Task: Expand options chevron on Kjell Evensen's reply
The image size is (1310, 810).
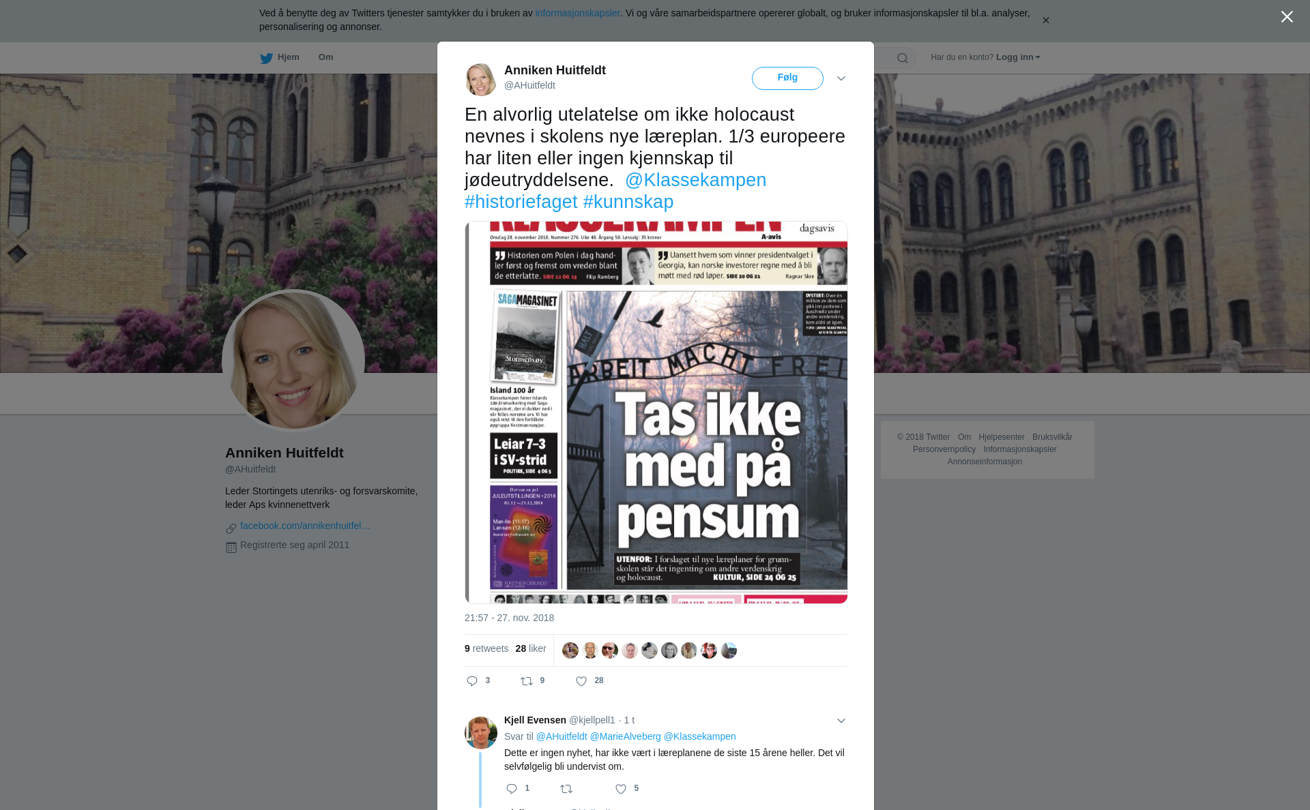Action: 841,721
